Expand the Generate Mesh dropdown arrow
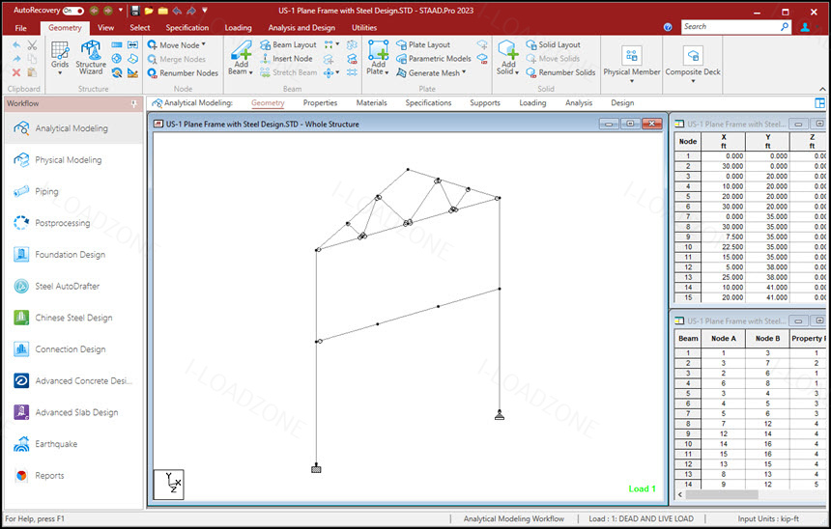The height and width of the screenshot is (529, 831). pos(464,72)
